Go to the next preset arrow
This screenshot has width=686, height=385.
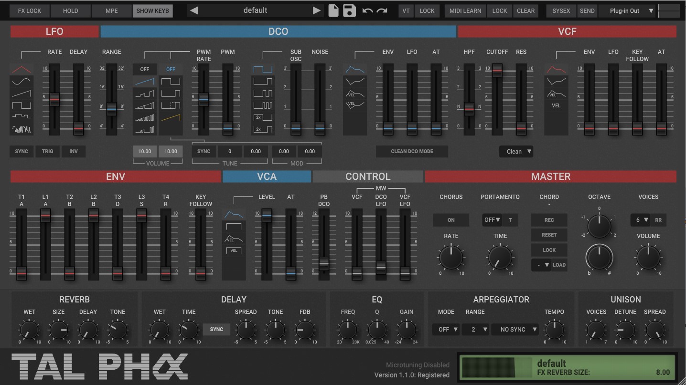(317, 10)
